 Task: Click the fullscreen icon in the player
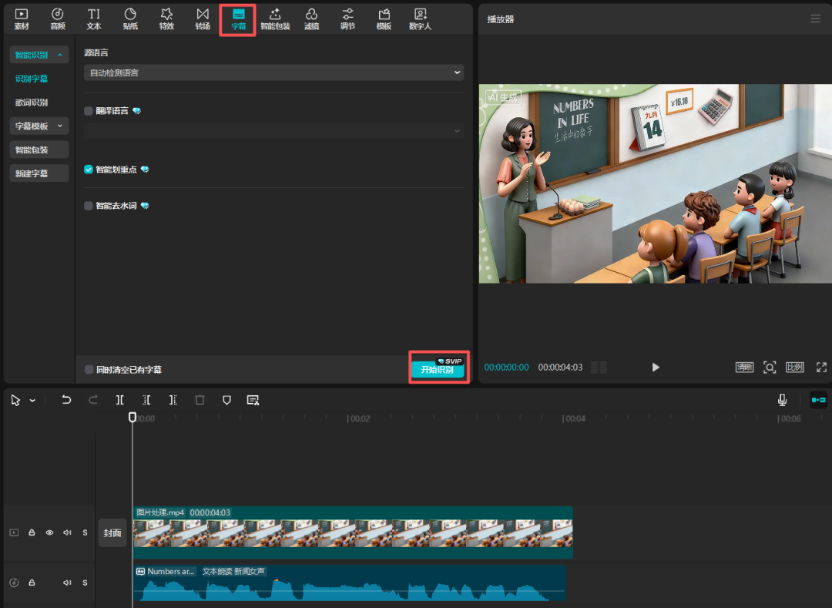tap(821, 368)
